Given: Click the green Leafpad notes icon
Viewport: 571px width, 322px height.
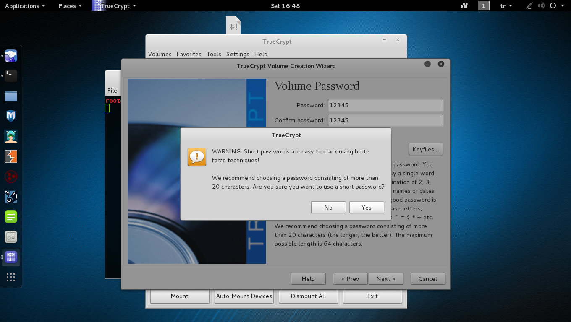Looking at the screenshot, I should tap(11, 217).
